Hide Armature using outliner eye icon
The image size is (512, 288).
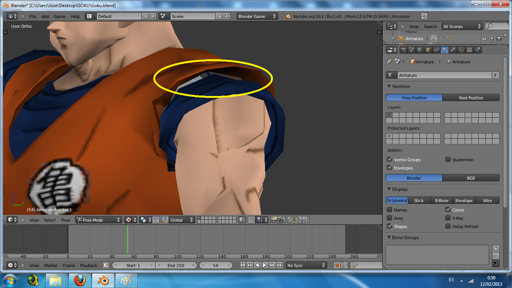(484, 39)
